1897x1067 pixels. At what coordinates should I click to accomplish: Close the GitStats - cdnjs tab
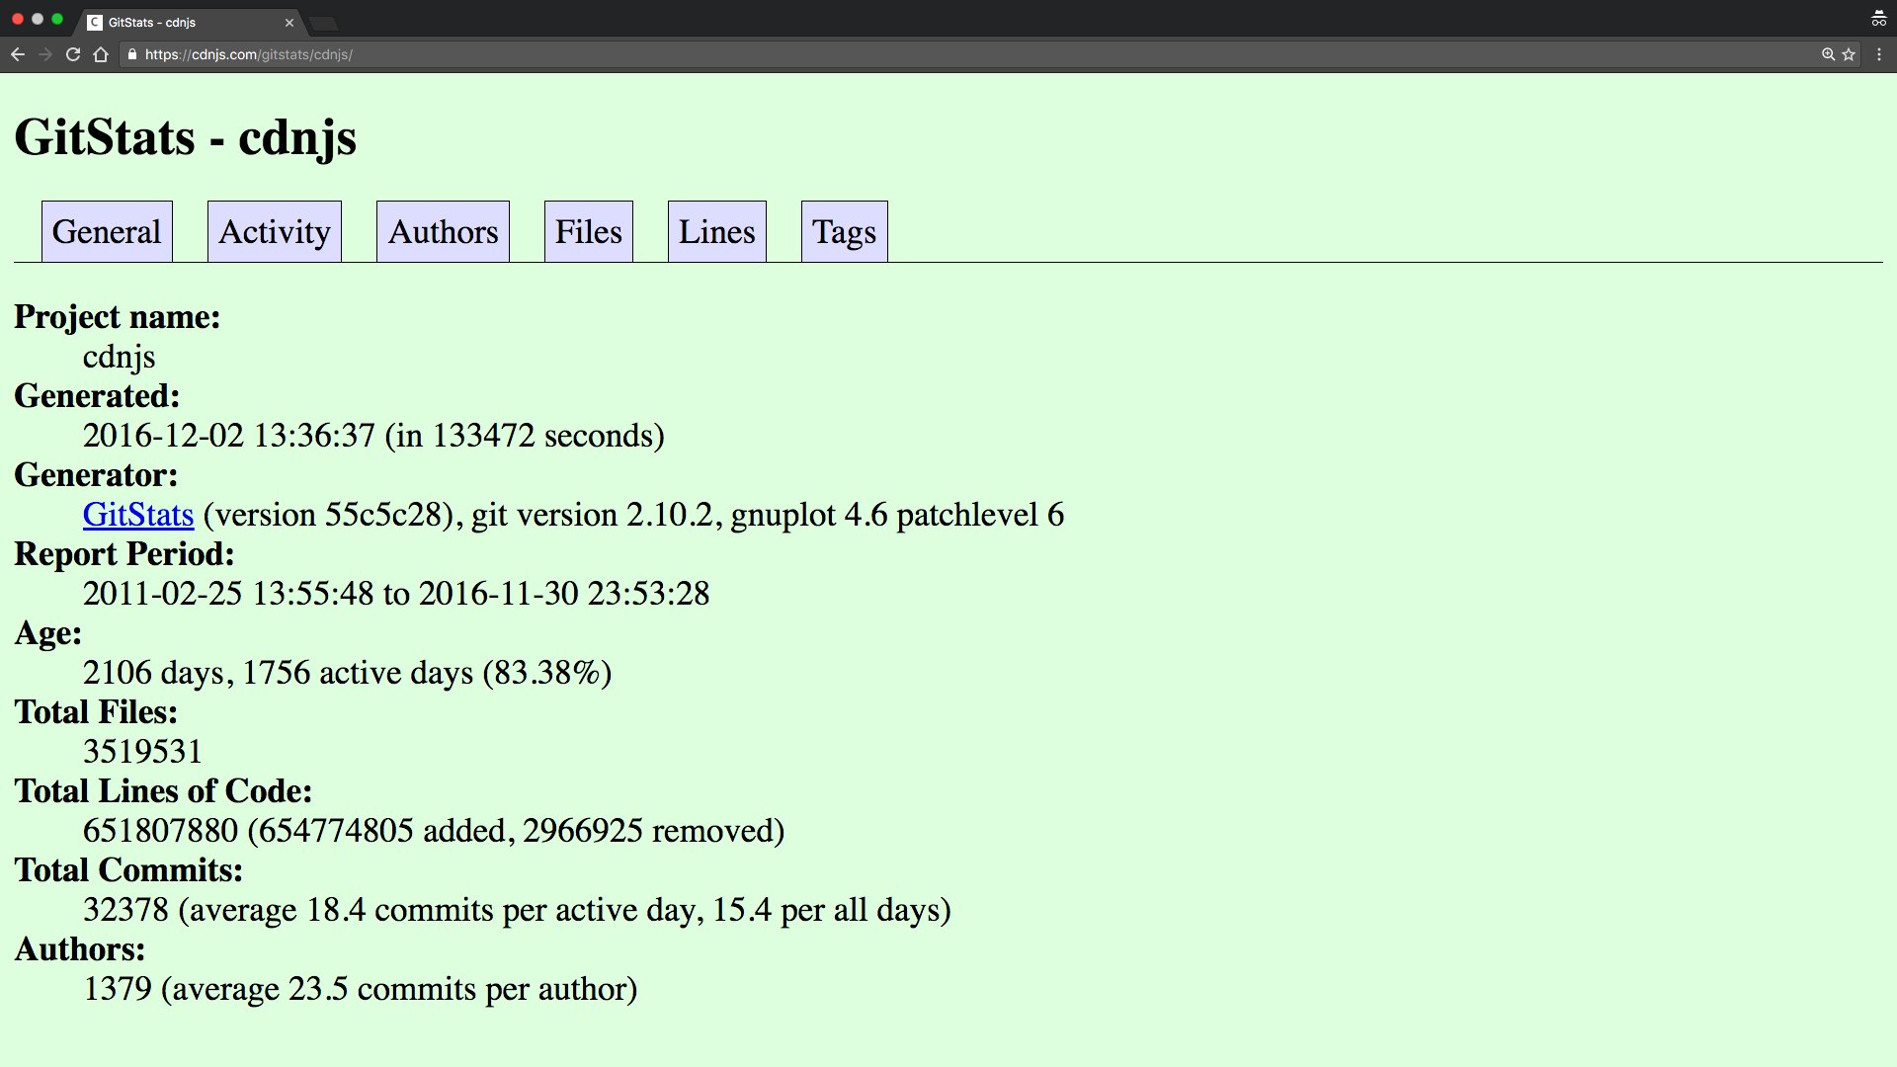pos(289,22)
